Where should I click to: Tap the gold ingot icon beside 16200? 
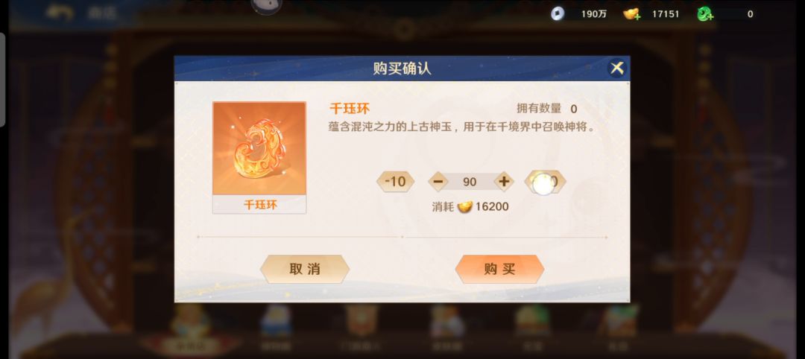tap(464, 206)
